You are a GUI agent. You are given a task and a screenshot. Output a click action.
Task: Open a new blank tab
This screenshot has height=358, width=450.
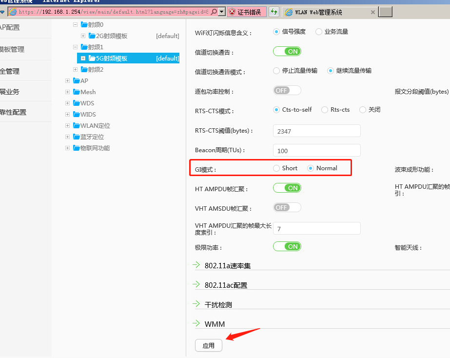pyautogui.click(x=385, y=12)
